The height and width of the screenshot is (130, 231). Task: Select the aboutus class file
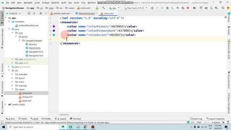pyautogui.click(x=31, y=44)
